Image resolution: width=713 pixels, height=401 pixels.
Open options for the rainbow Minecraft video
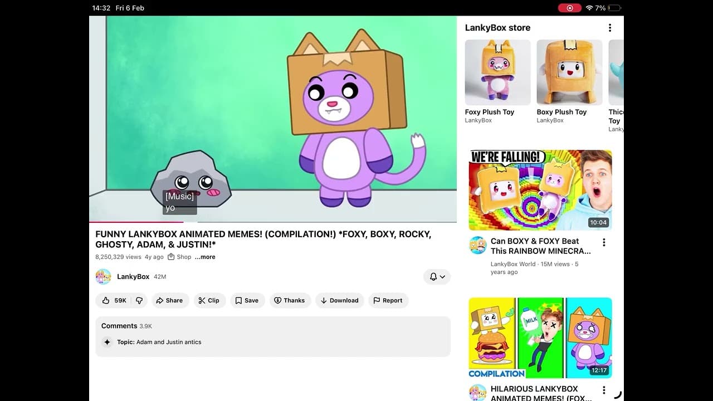tap(604, 242)
